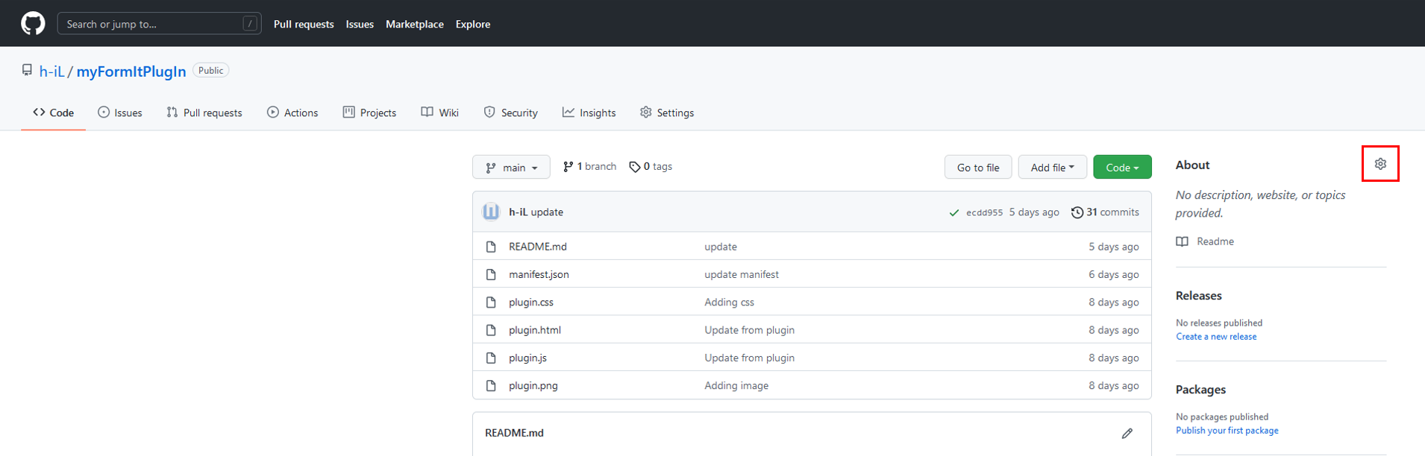Open Marketplace in the top navigation
Image resolution: width=1425 pixels, height=456 pixels.
tap(414, 24)
